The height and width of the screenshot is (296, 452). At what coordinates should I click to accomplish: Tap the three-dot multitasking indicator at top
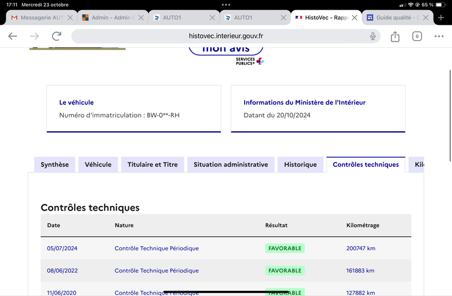coord(226,5)
